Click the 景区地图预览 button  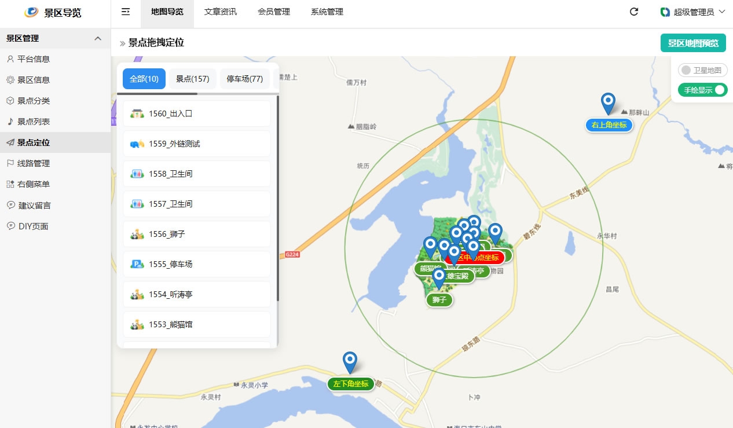[x=693, y=43]
